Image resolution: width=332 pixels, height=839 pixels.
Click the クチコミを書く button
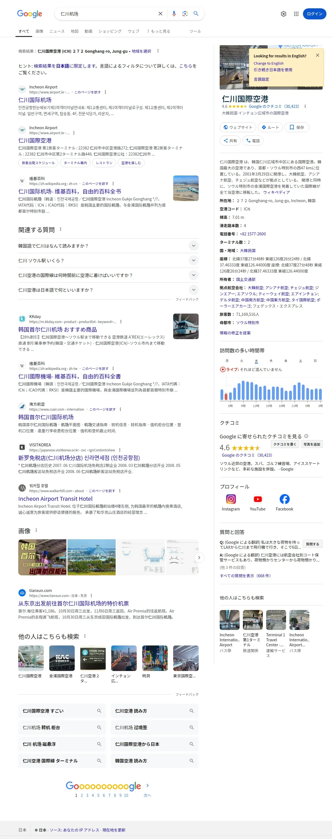(x=285, y=444)
